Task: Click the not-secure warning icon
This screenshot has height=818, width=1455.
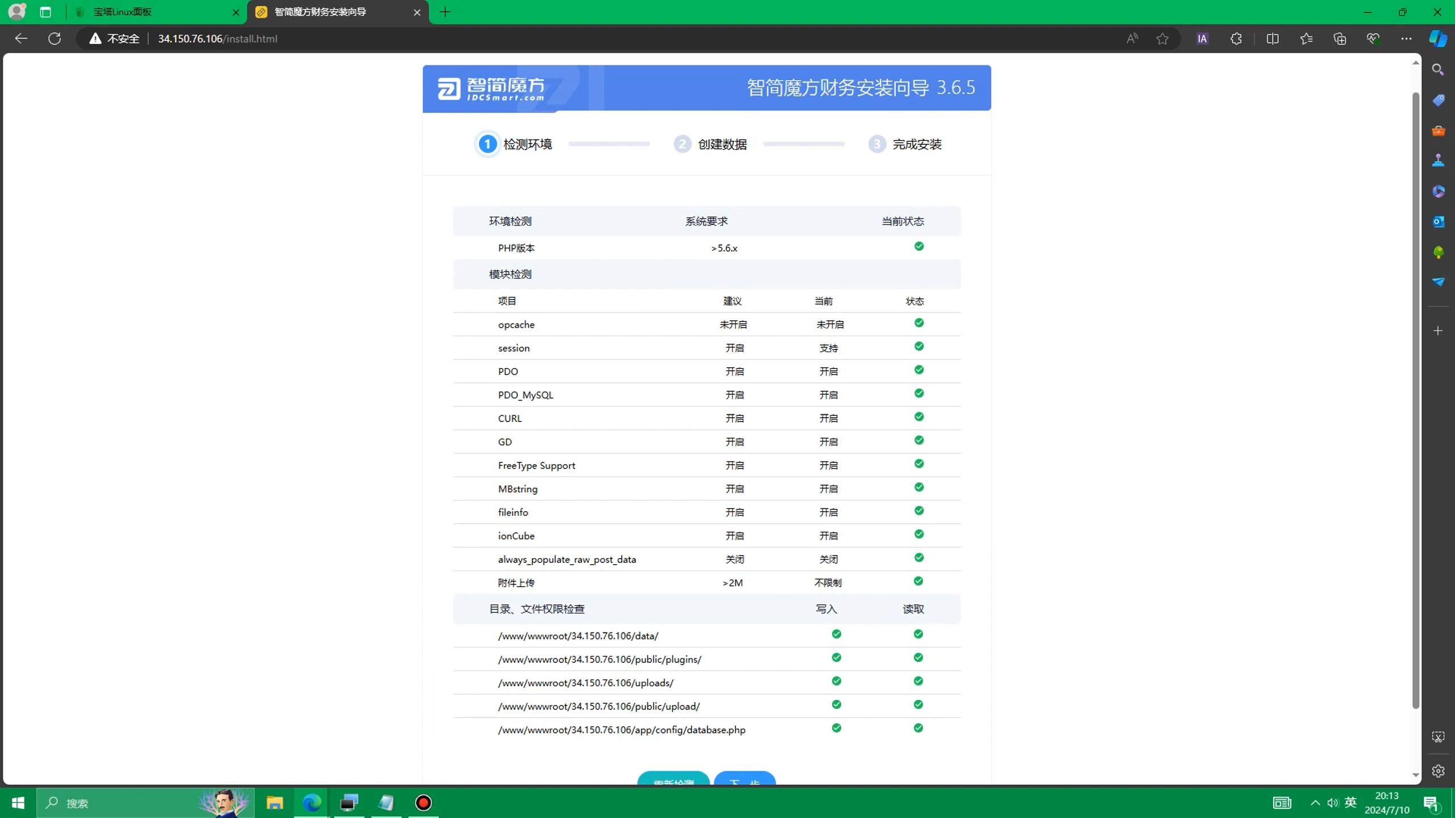Action: tap(95, 39)
